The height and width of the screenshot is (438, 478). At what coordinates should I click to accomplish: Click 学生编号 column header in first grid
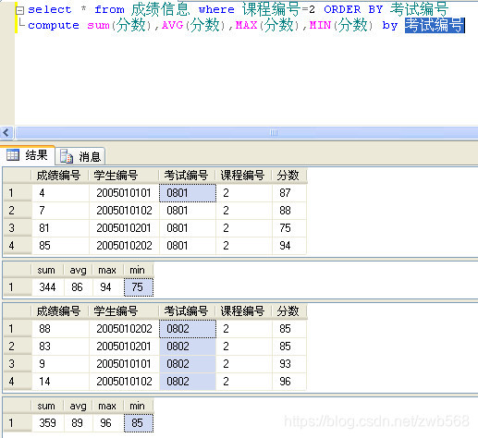[x=123, y=176]
